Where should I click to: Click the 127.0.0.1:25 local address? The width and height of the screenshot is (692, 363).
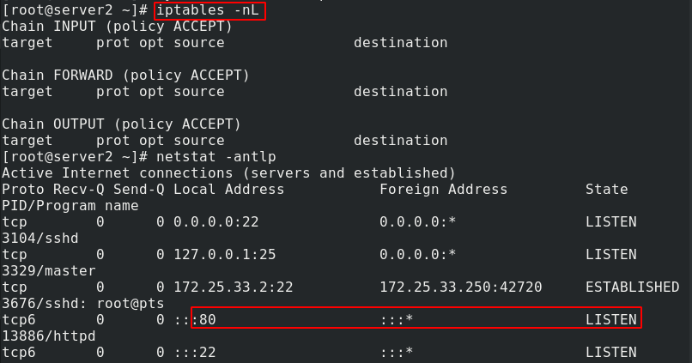pyautogui.click(x=225, y=255)
